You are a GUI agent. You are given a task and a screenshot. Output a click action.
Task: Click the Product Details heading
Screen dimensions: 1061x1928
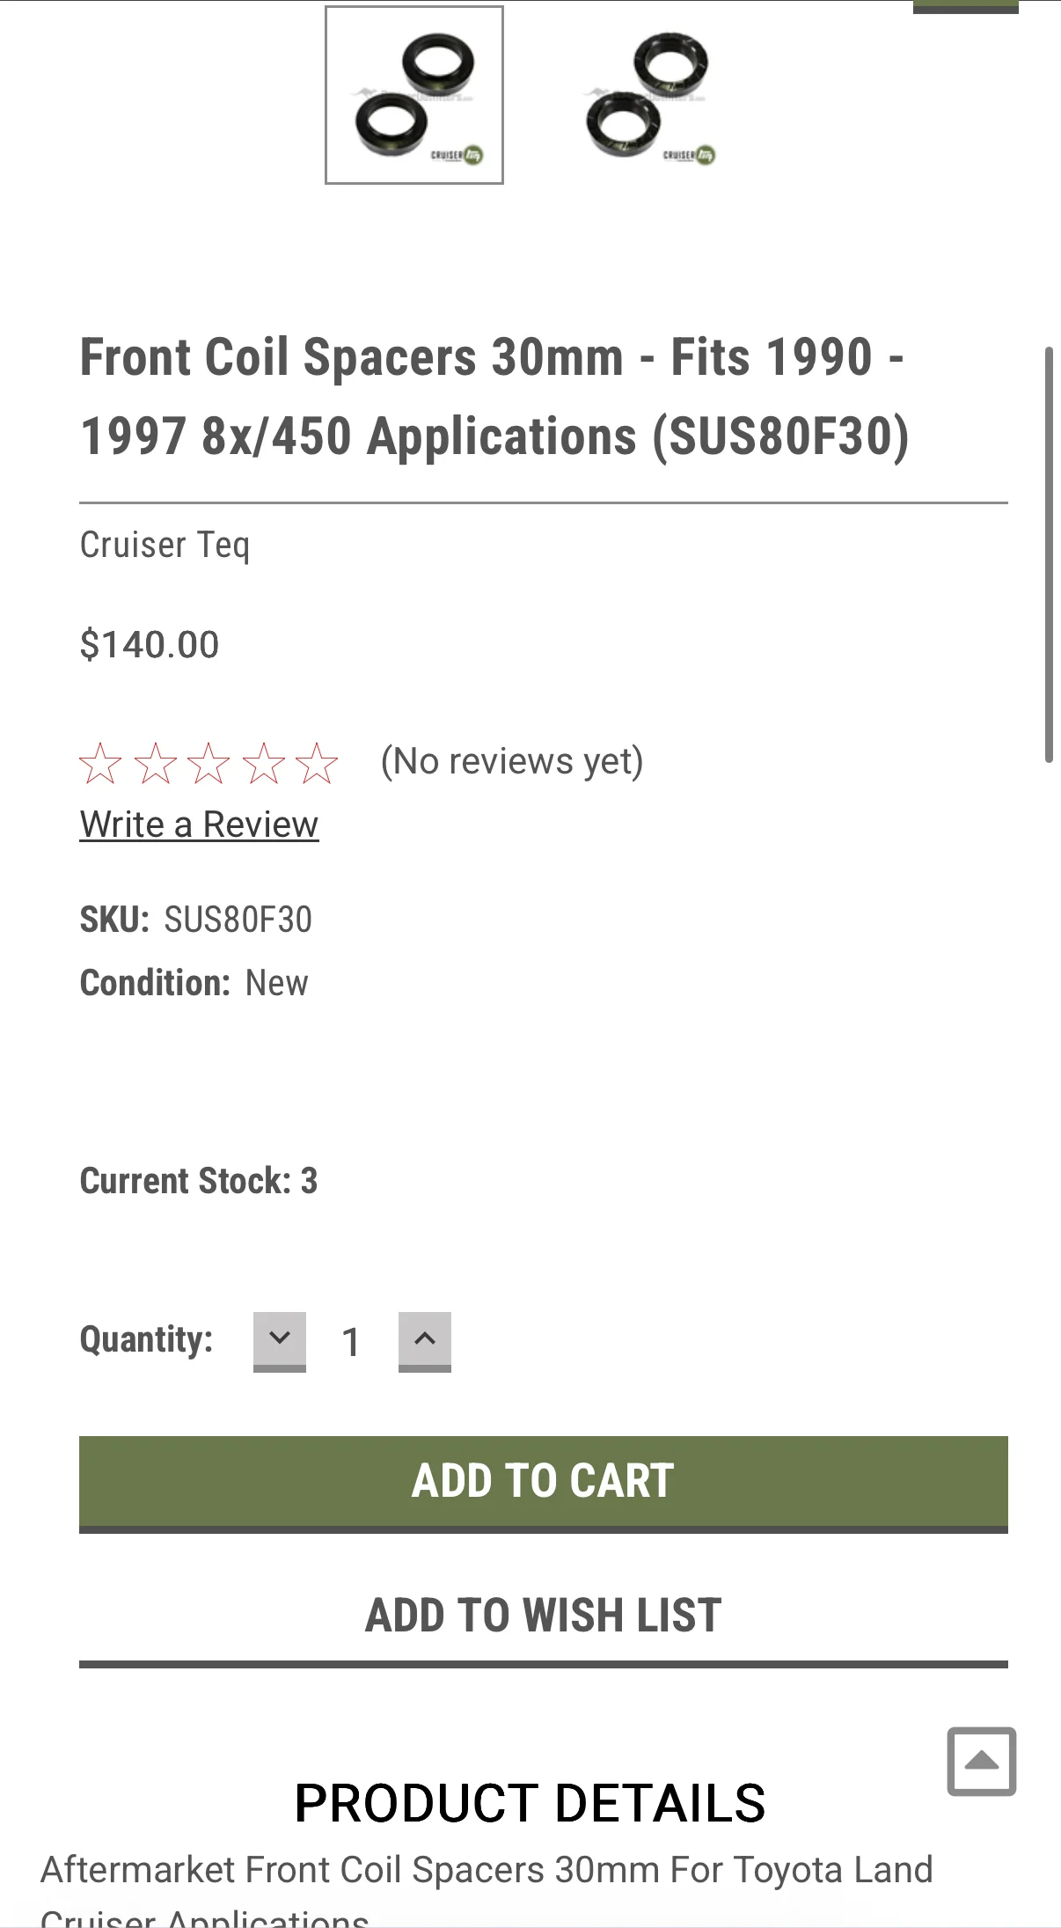(x=530, y=1803)
